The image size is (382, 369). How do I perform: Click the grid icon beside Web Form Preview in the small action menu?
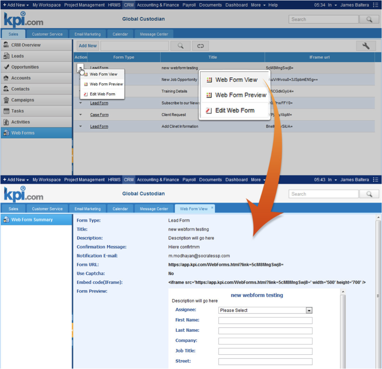86,84
